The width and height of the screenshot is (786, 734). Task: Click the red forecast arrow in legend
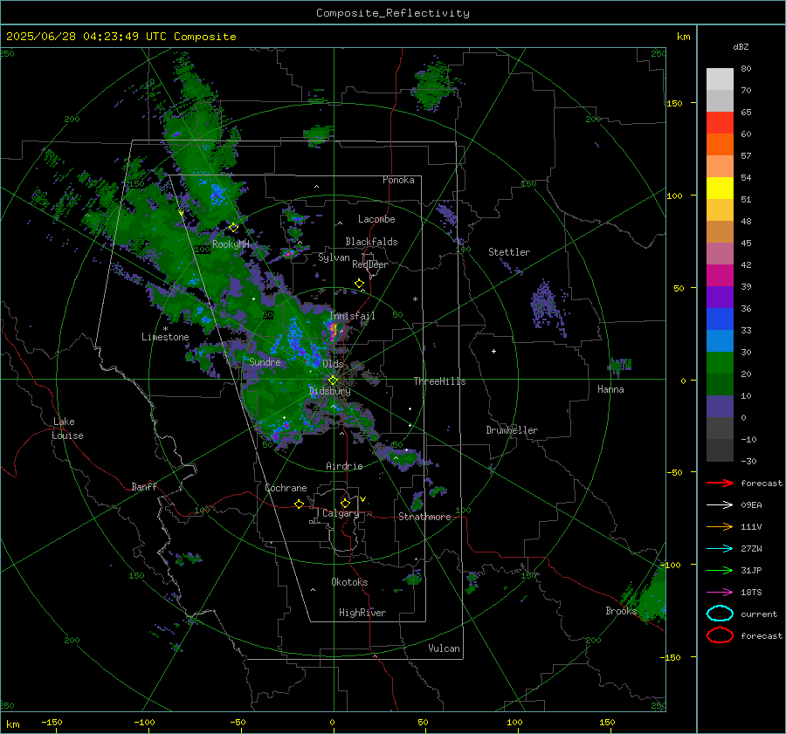coord(720,483)
